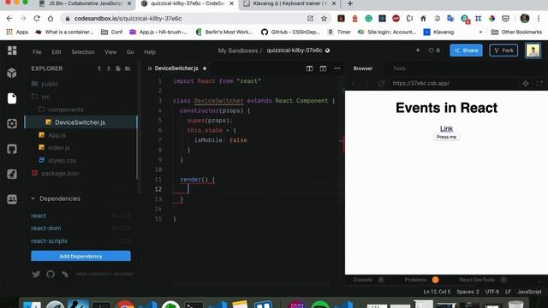Click the JavaScript language mode in status bar
The height and width of the screenshot is (308, 548).
click(529, 292)
